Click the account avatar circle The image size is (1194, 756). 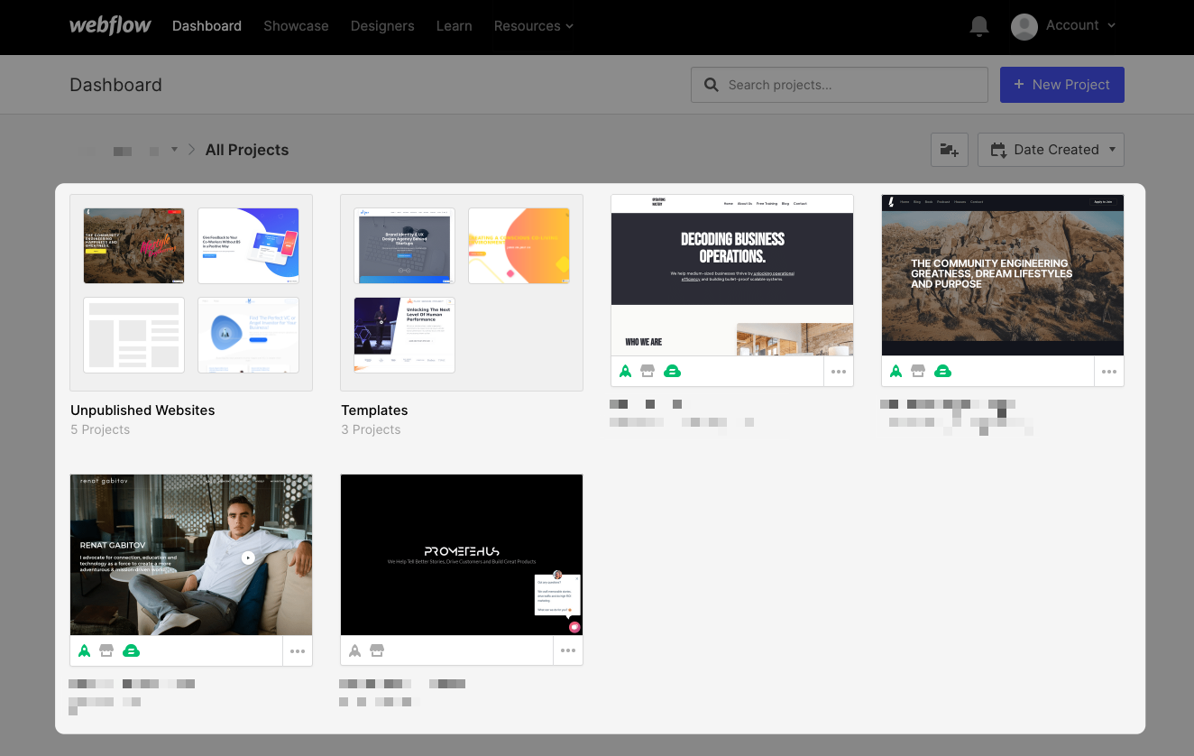pos(1024,26)
